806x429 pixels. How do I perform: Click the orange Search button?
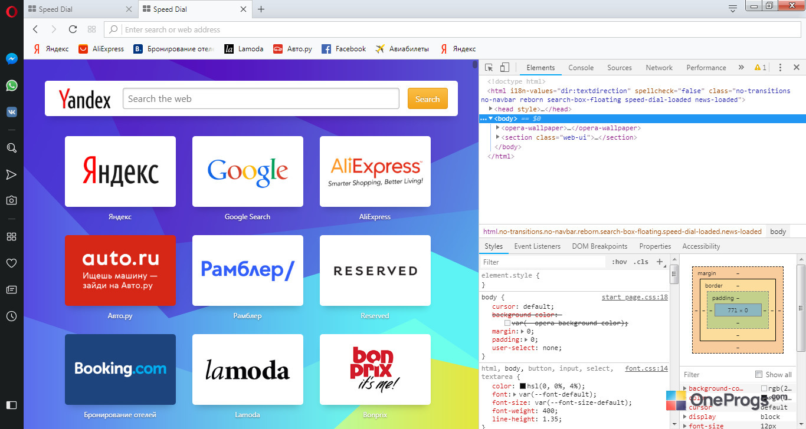pyautogui.click(x=428, y=99)
